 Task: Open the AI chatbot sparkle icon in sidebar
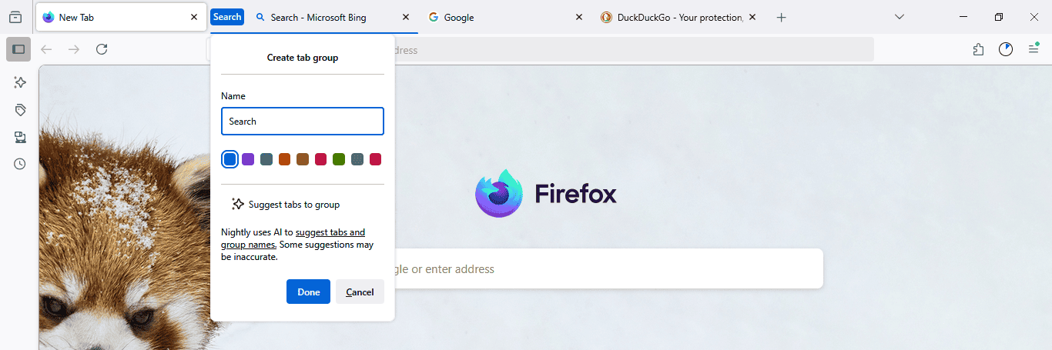point(20,82)
